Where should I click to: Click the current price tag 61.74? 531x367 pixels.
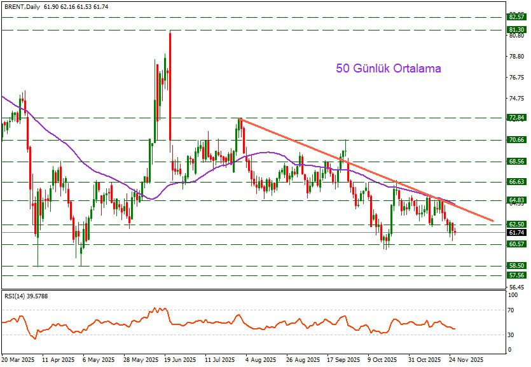click(516, 233)
